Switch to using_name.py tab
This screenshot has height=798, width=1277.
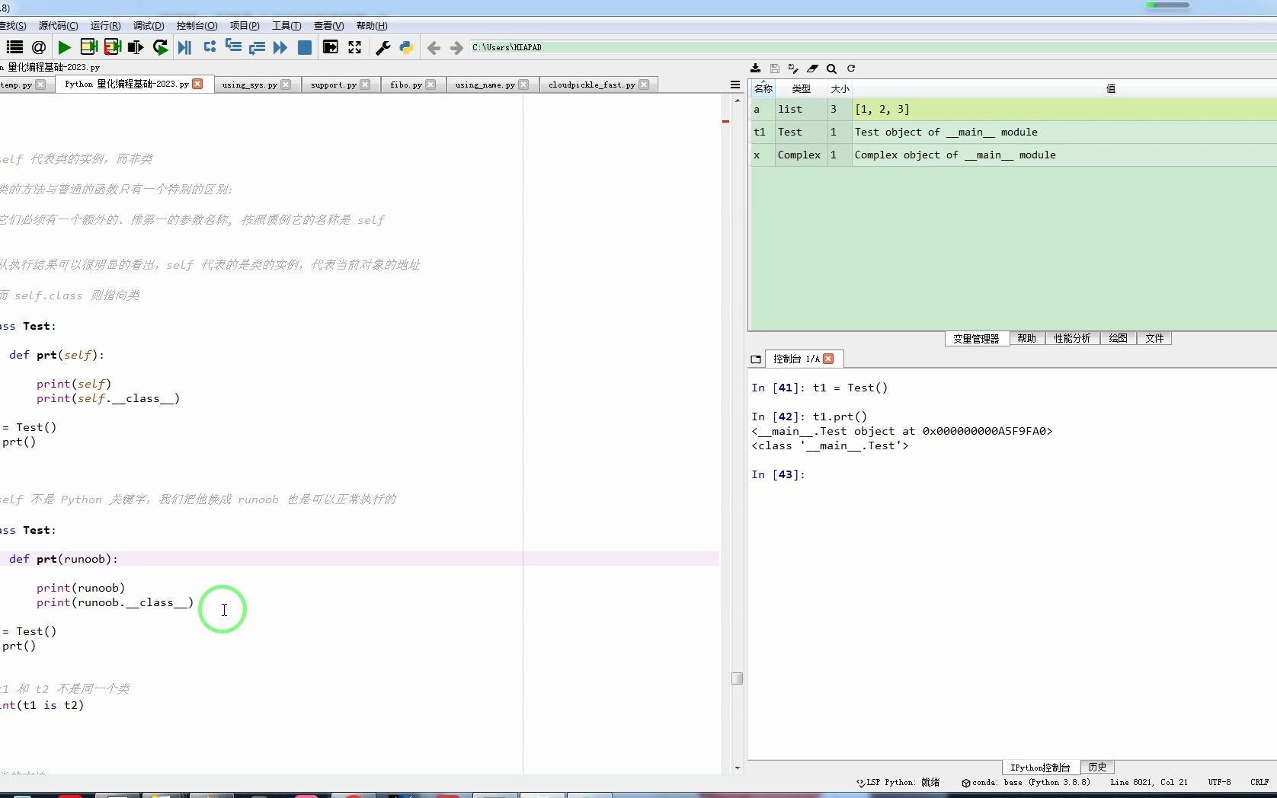click(x=485, y=85)
